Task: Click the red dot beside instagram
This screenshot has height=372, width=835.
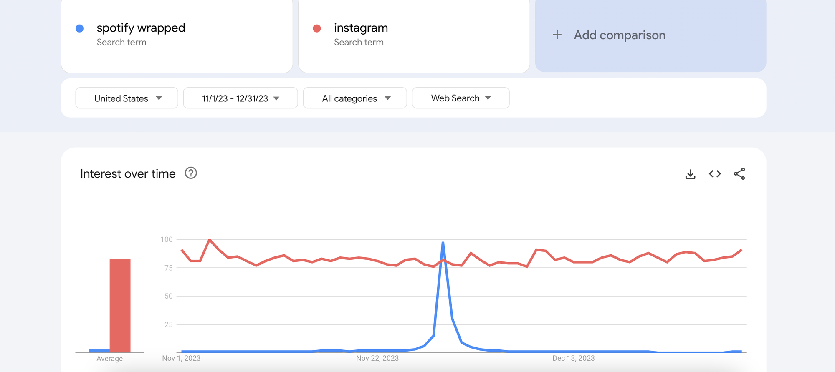Action: click(x=317, y=28)
